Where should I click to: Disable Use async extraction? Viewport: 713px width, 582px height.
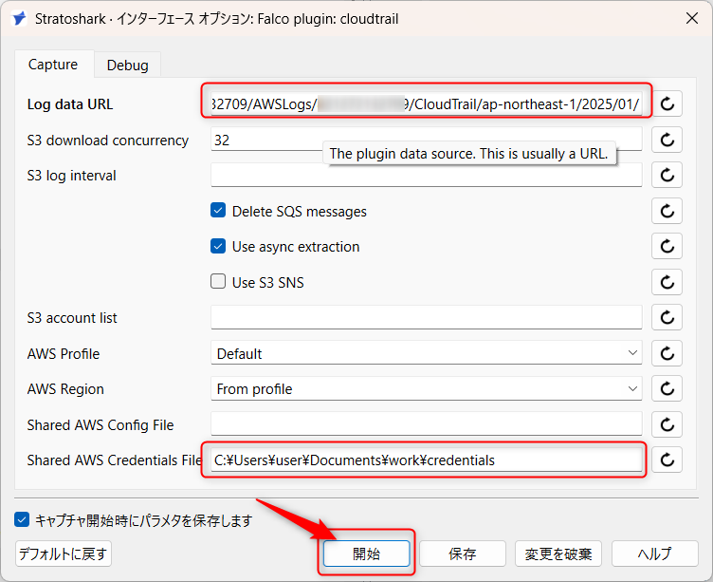tap(218, 246)
